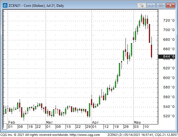The width and height of the screenshot is (178, 137).
Task: Click the 16 date label under Feb
Action: 31,126
